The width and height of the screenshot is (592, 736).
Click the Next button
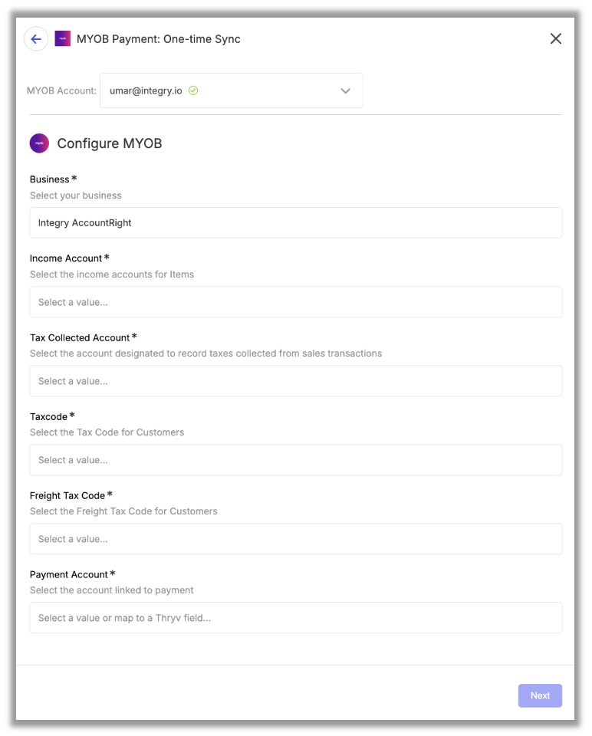pyautogui.click(x=540, y=695)
